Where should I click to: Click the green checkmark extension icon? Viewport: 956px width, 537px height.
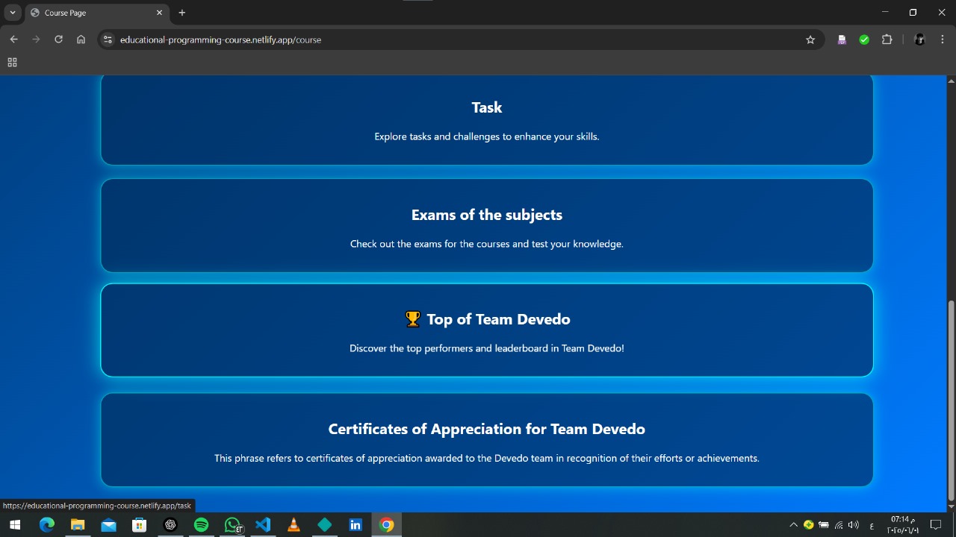point(864,40)
